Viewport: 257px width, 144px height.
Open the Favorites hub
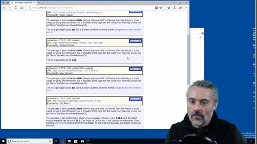[169, 8]
